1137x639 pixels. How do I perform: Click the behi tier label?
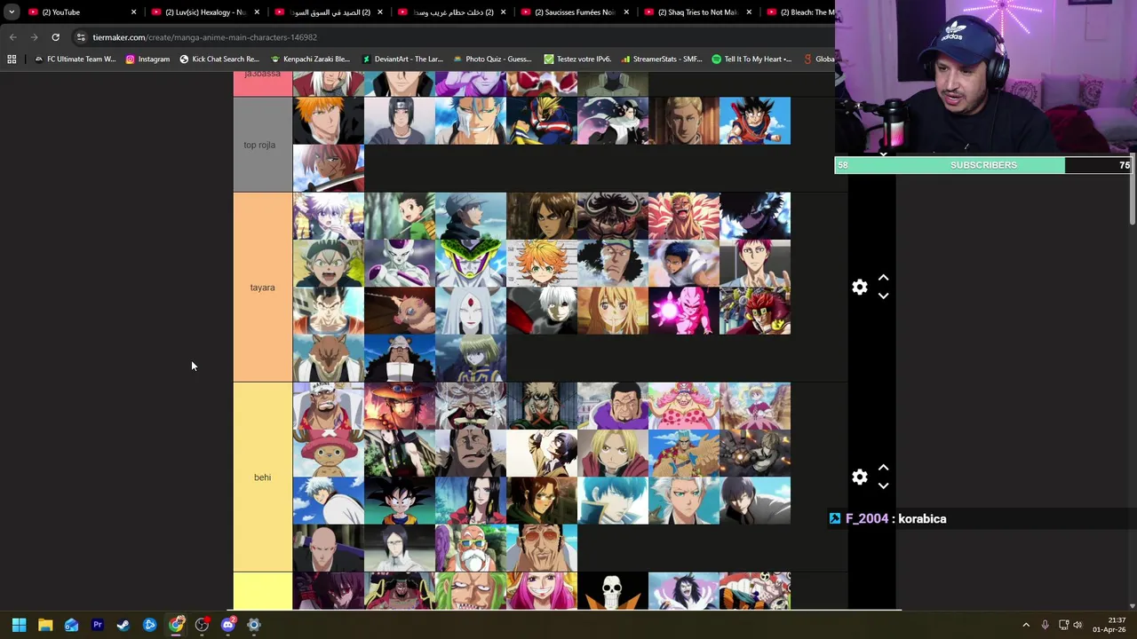coord(262,477)
